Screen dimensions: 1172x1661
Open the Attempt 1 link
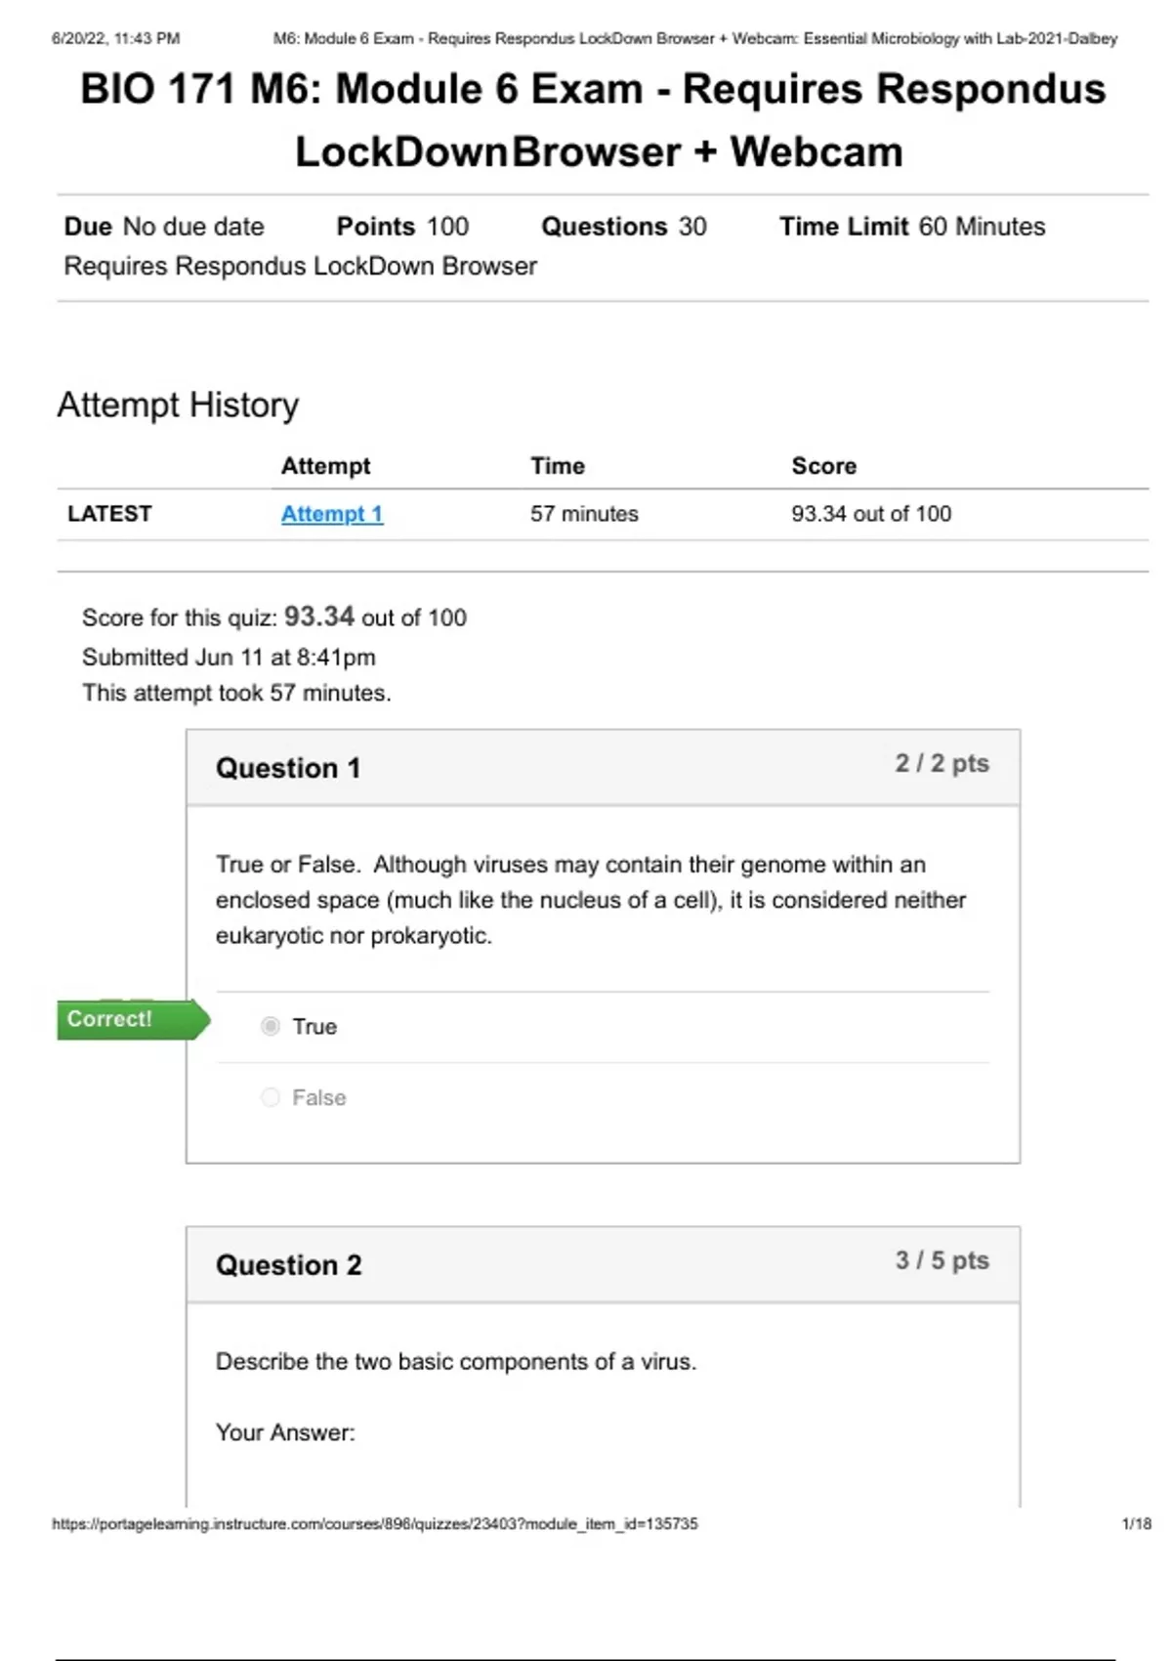point(332,514)
